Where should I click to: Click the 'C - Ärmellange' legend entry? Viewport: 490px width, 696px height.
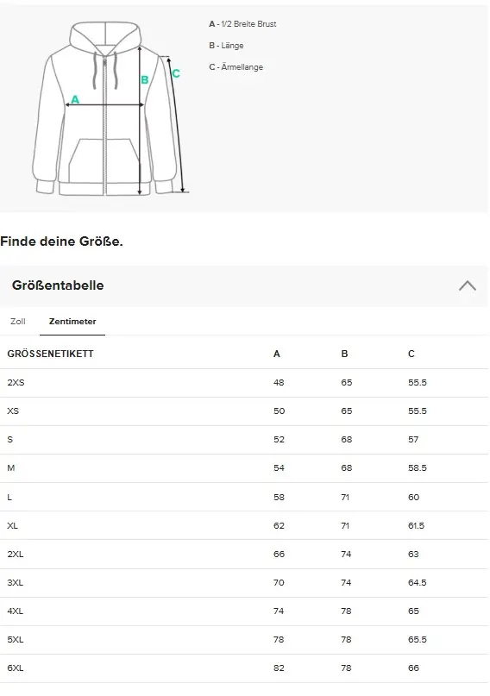[x=236, y=67]
